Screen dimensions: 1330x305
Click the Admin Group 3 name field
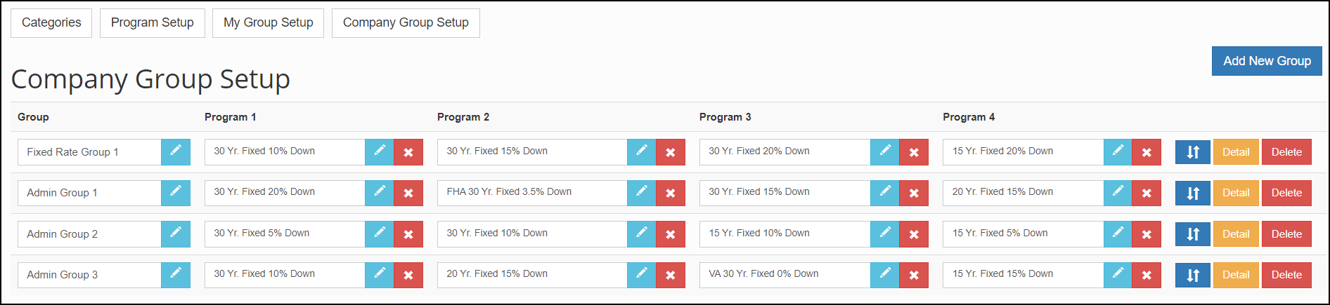[x=89, y=275]
